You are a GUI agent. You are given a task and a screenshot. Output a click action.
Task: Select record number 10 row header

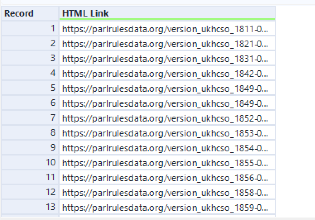pos(30,162)
